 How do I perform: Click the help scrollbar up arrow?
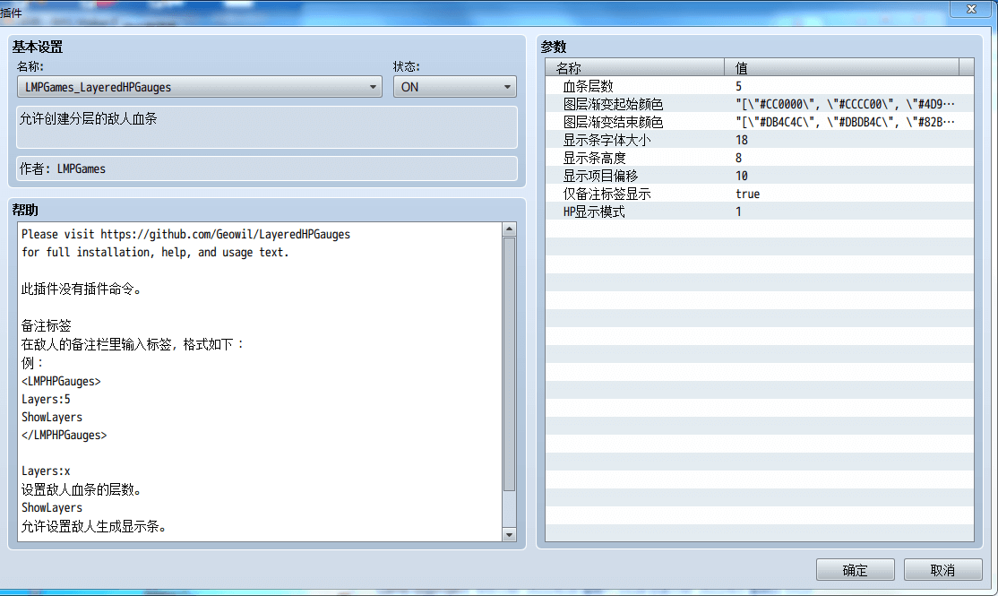point(509,229)
